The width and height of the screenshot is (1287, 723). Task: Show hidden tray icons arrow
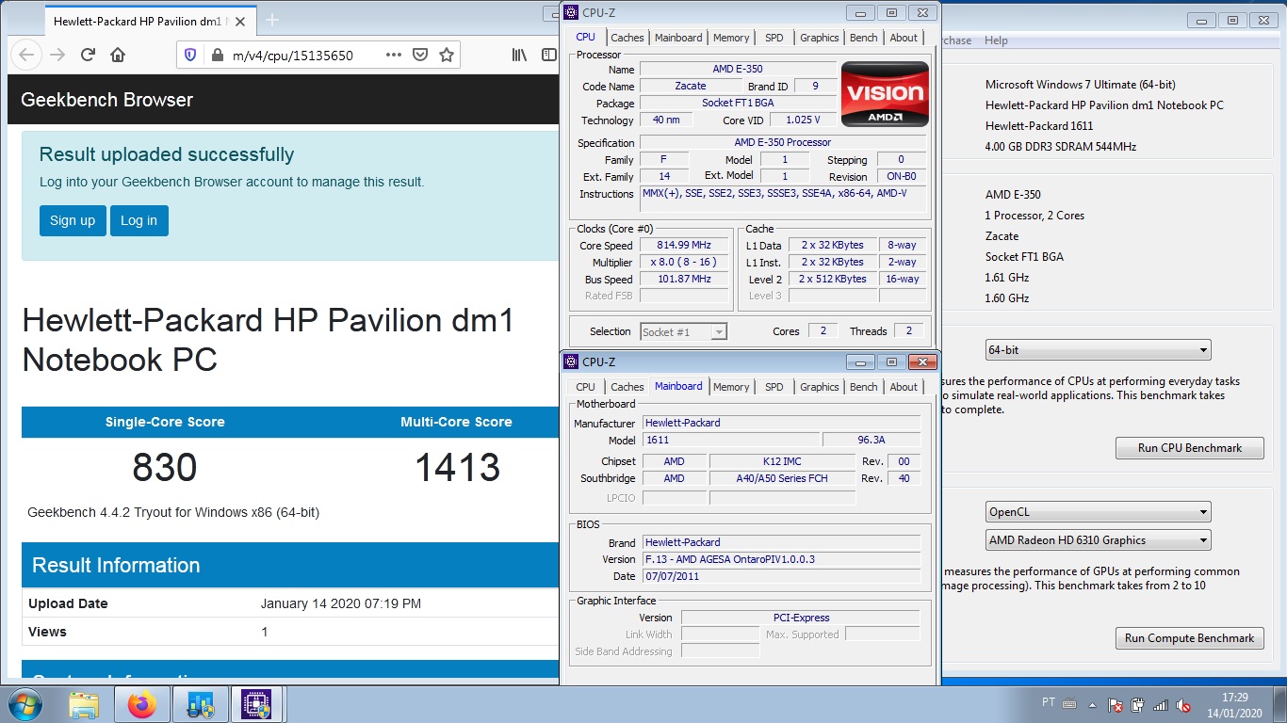tap(1093, 704)
